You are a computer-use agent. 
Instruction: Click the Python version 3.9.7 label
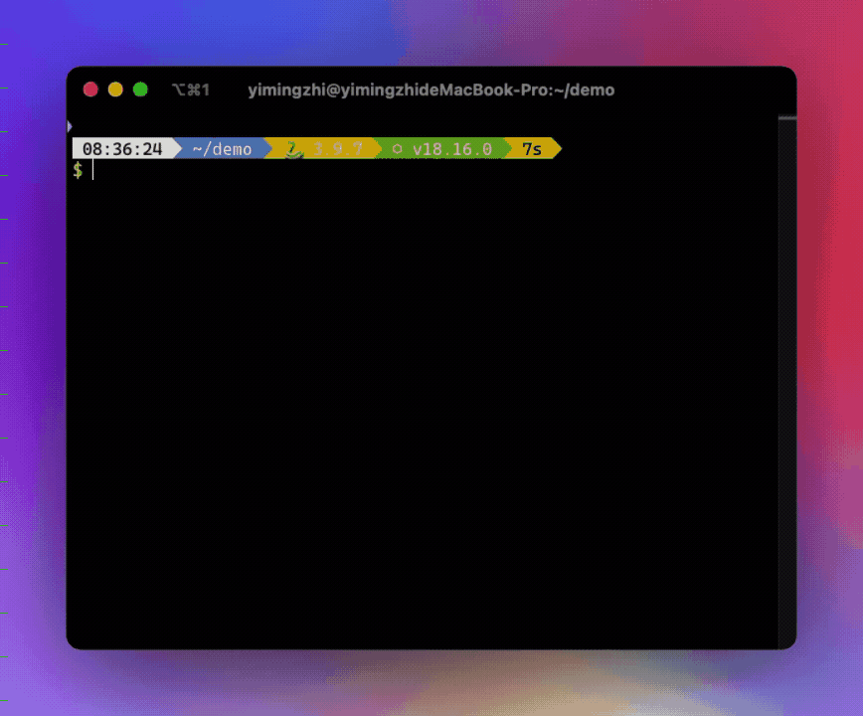336,149
